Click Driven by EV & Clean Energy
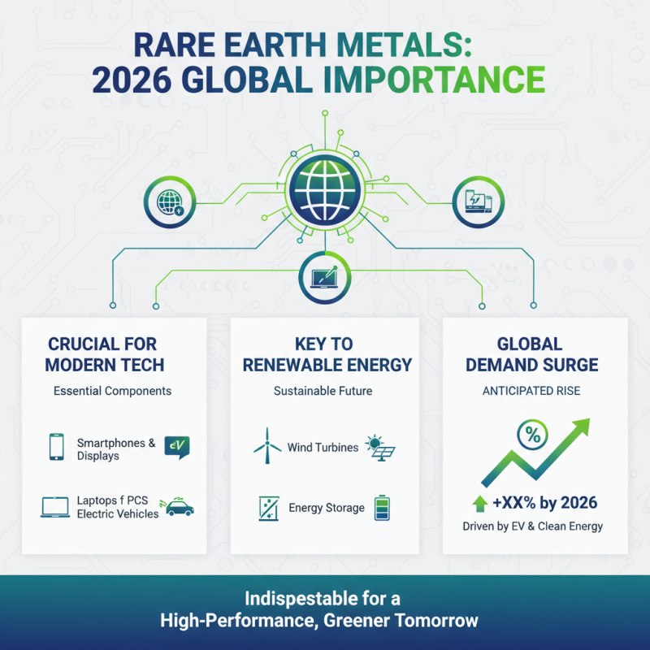Viewport: 650px width, 650px height. [x=533, y=526]
